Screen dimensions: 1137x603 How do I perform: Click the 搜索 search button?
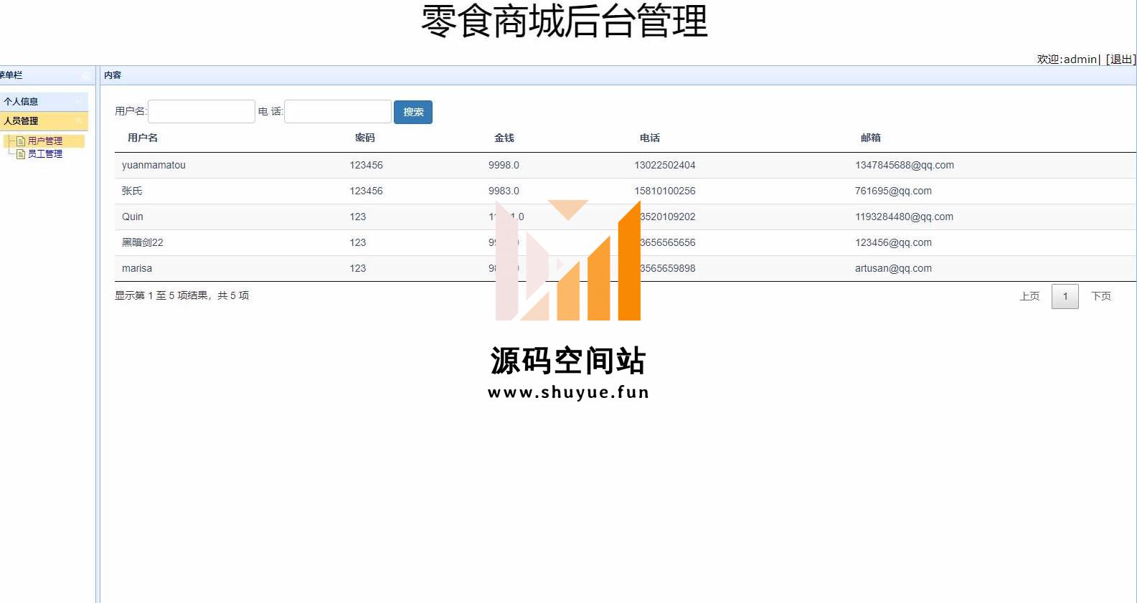413,112
